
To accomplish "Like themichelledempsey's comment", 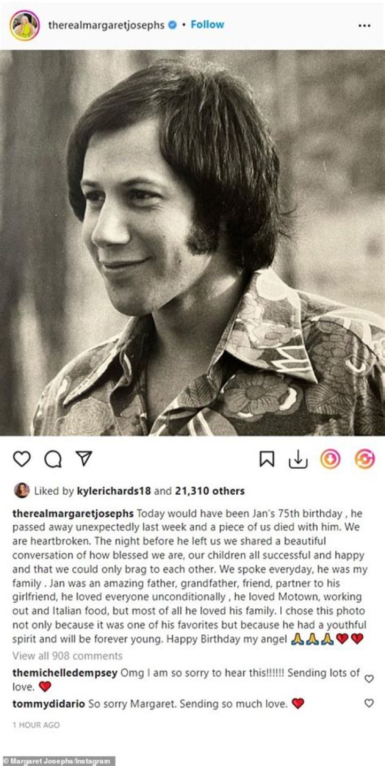I will 369,679.
